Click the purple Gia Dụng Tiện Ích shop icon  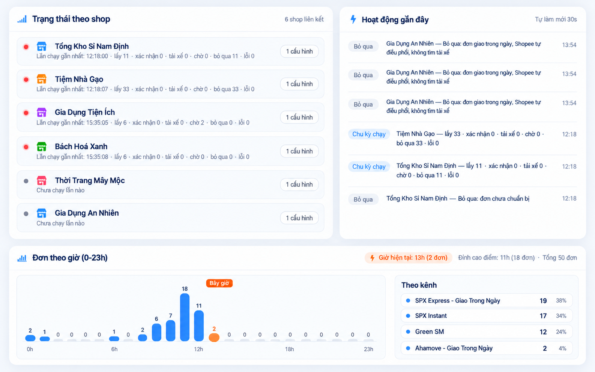(42, 112)
